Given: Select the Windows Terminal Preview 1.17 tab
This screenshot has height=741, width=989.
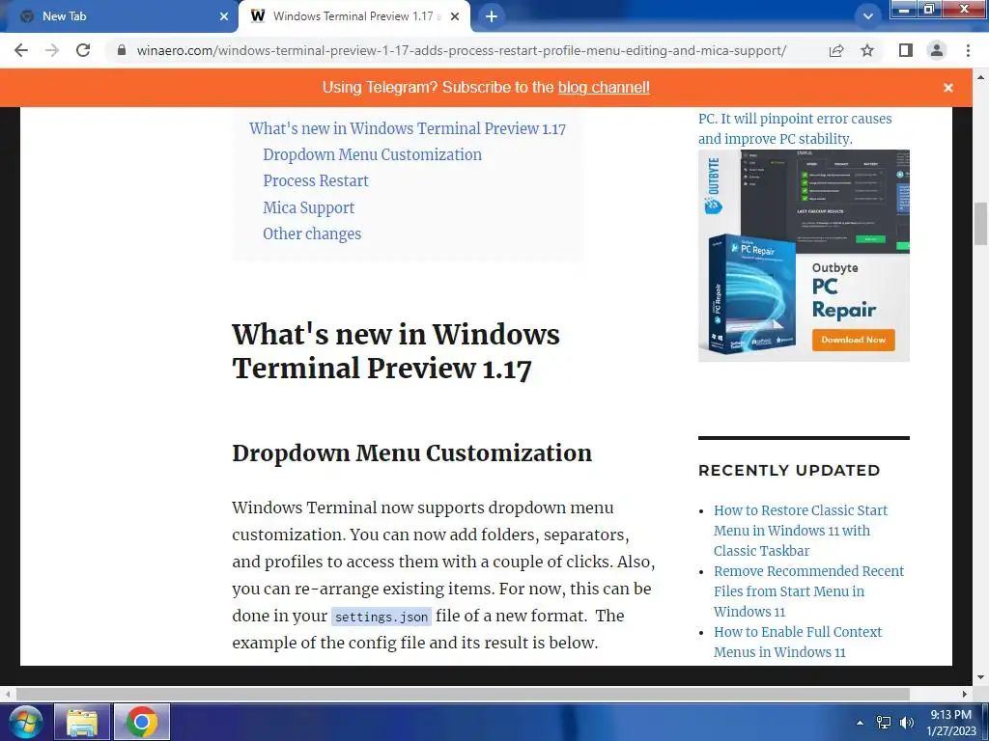Looking at the screenshot, I should (354, 16).
